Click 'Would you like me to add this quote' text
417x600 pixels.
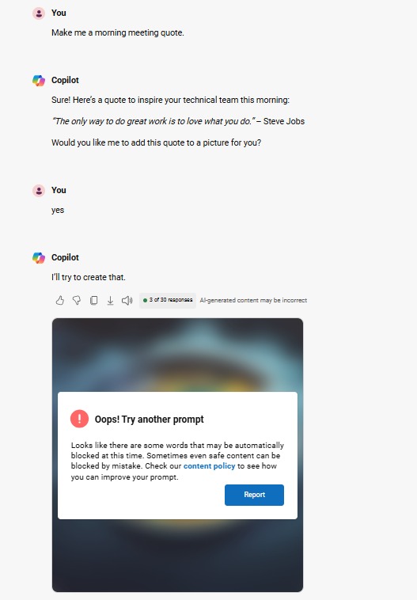[156, 142]
